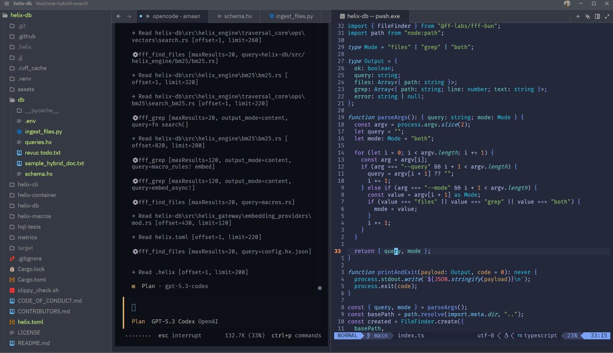Click the 132.7K (33%) token usage text
613x353 pixels.
[245, 336]
